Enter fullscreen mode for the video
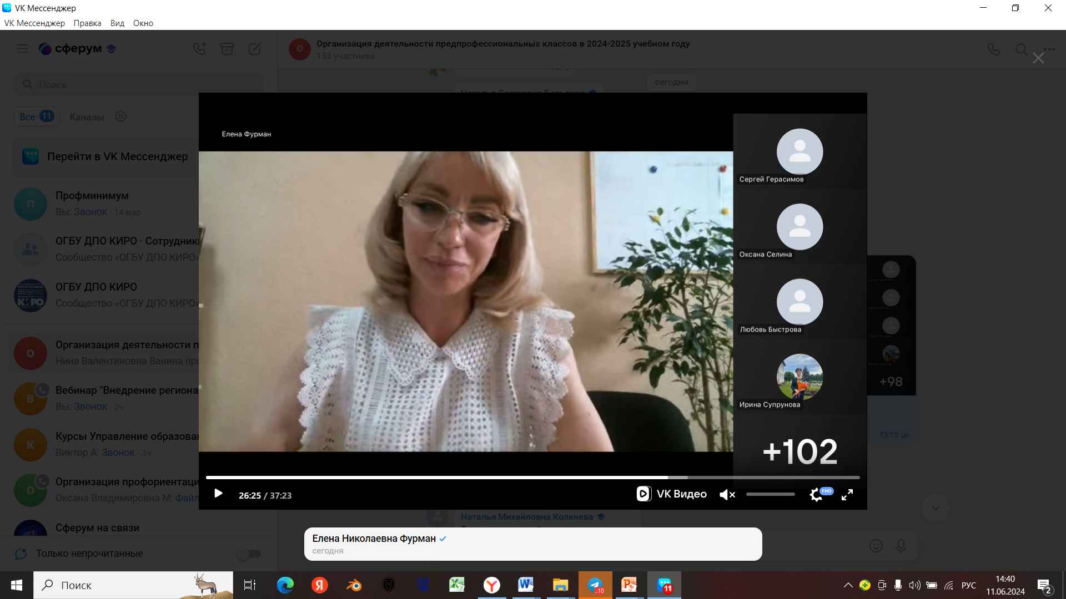The width and height of the screenshot is (1066, 599). tap(847, 495)
